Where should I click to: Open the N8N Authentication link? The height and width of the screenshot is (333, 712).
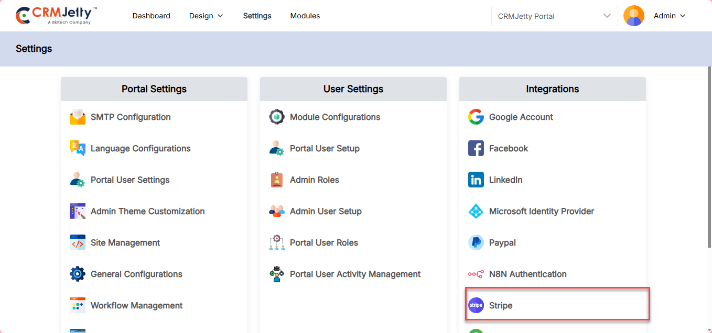tap(527, 274)
